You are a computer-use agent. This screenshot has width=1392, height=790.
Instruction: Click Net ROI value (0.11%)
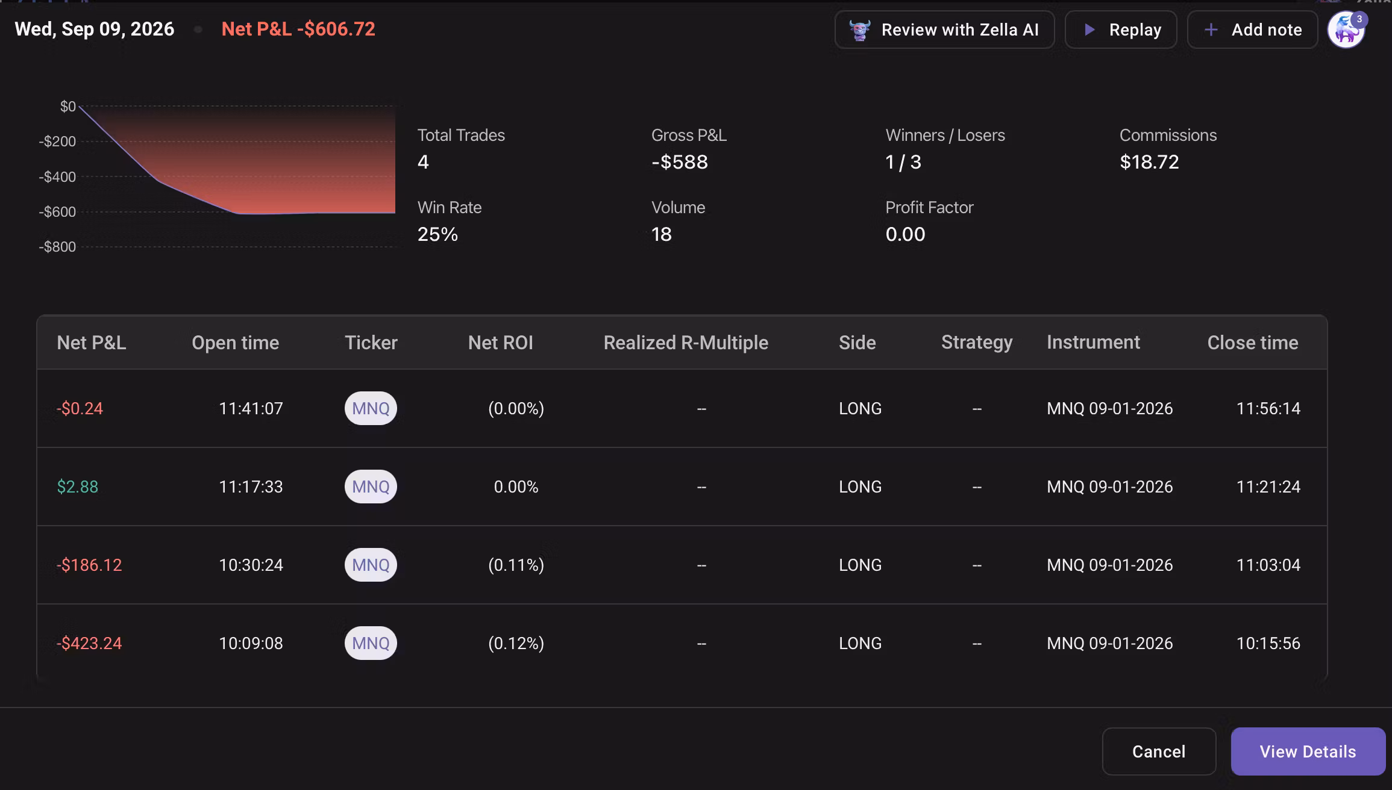pos(516,565)
